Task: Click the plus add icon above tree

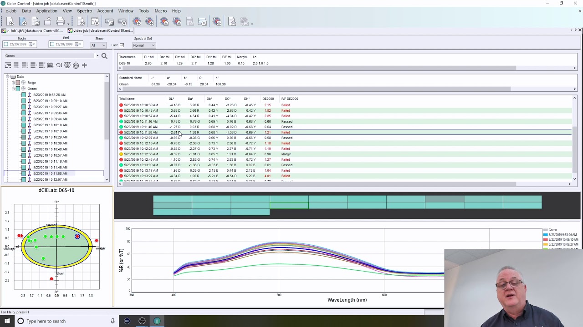Action: pyautogui.click(x=84, y=65)
